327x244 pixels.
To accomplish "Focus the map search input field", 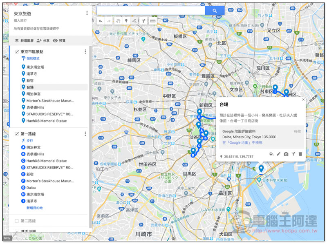I will 151,11.
